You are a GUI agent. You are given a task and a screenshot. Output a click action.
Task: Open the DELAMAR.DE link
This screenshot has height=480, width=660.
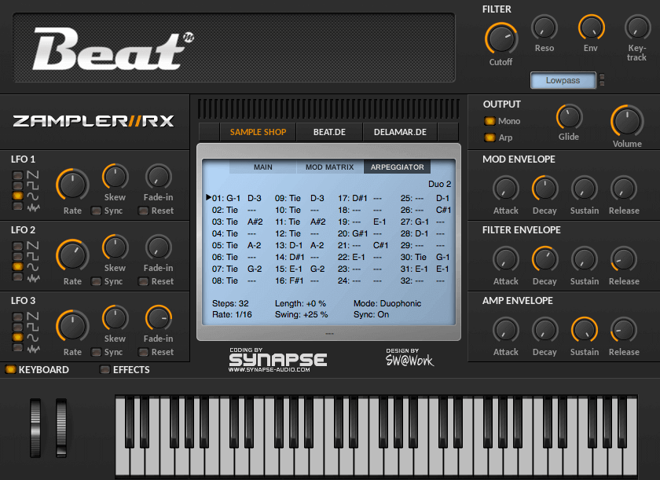[x=400, y=132]
